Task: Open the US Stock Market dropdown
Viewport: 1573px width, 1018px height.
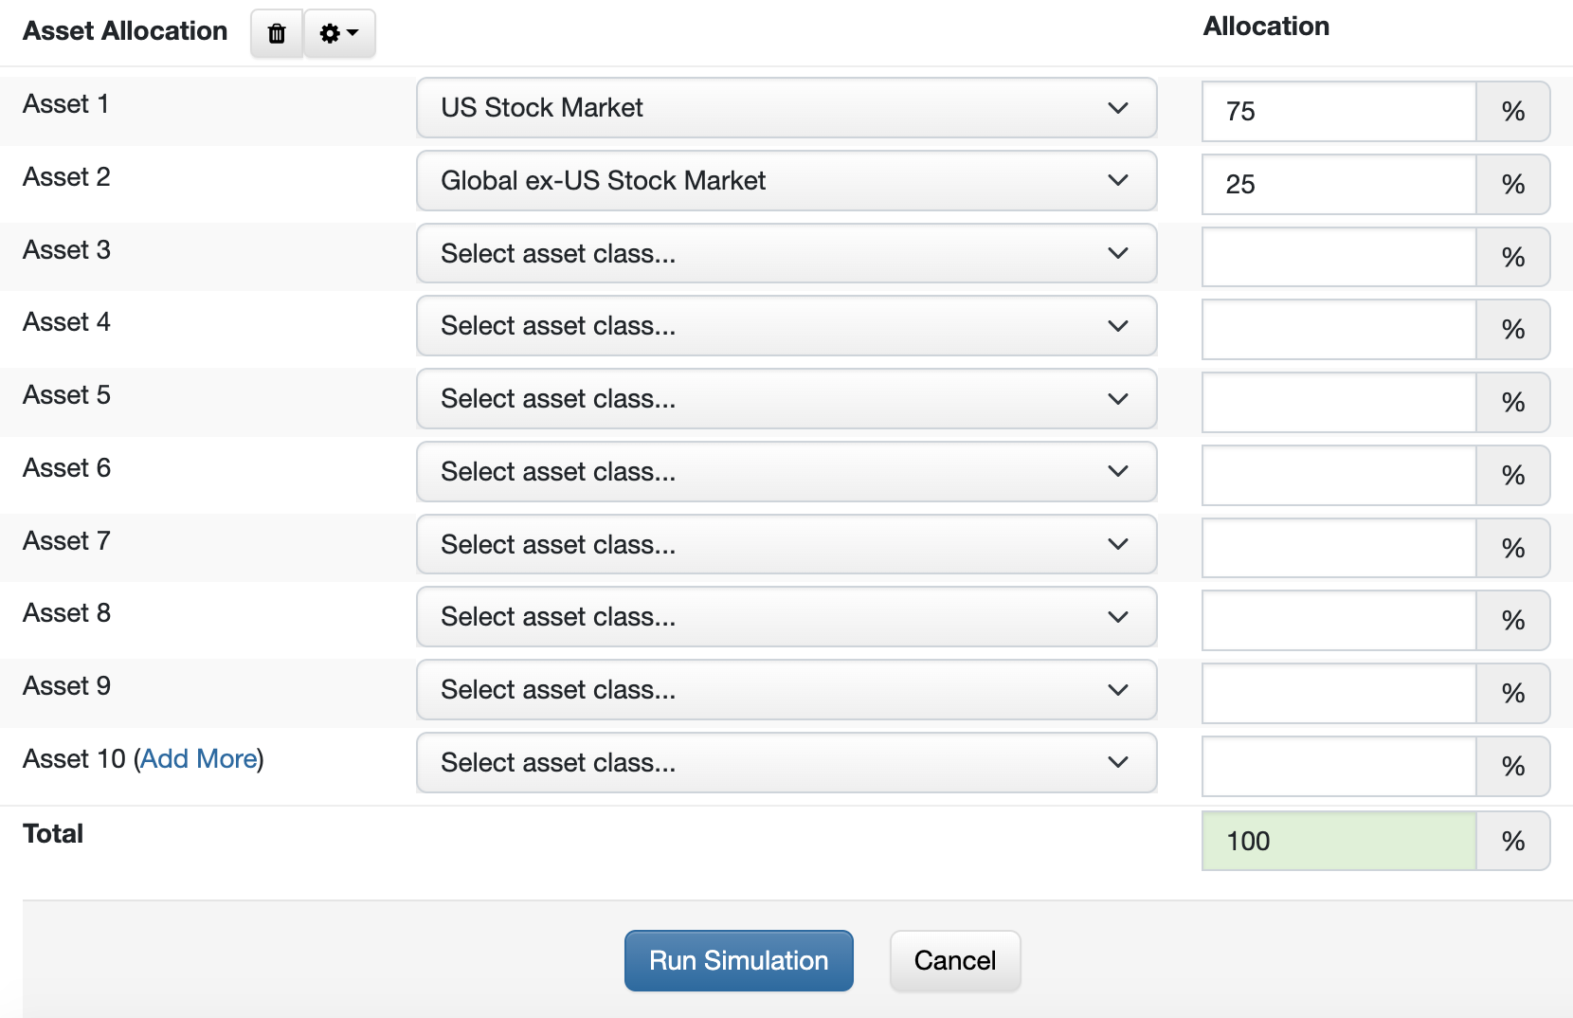Action: (786, 108)
